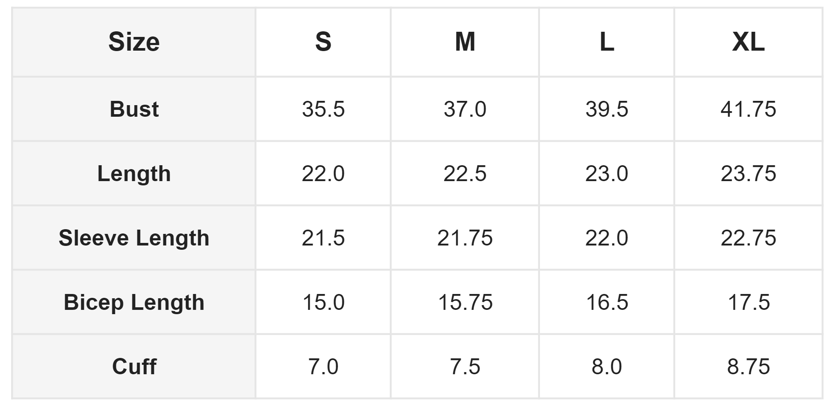Click the L size header
The image size is (837, 412).
(607, 42)
